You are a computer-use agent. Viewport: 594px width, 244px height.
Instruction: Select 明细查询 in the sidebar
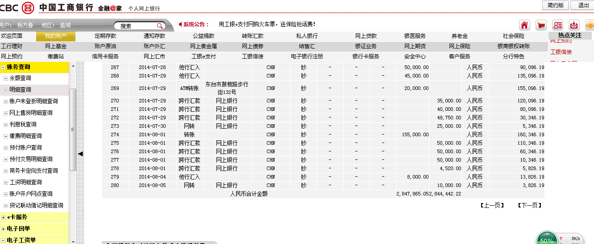click(20, 89)
